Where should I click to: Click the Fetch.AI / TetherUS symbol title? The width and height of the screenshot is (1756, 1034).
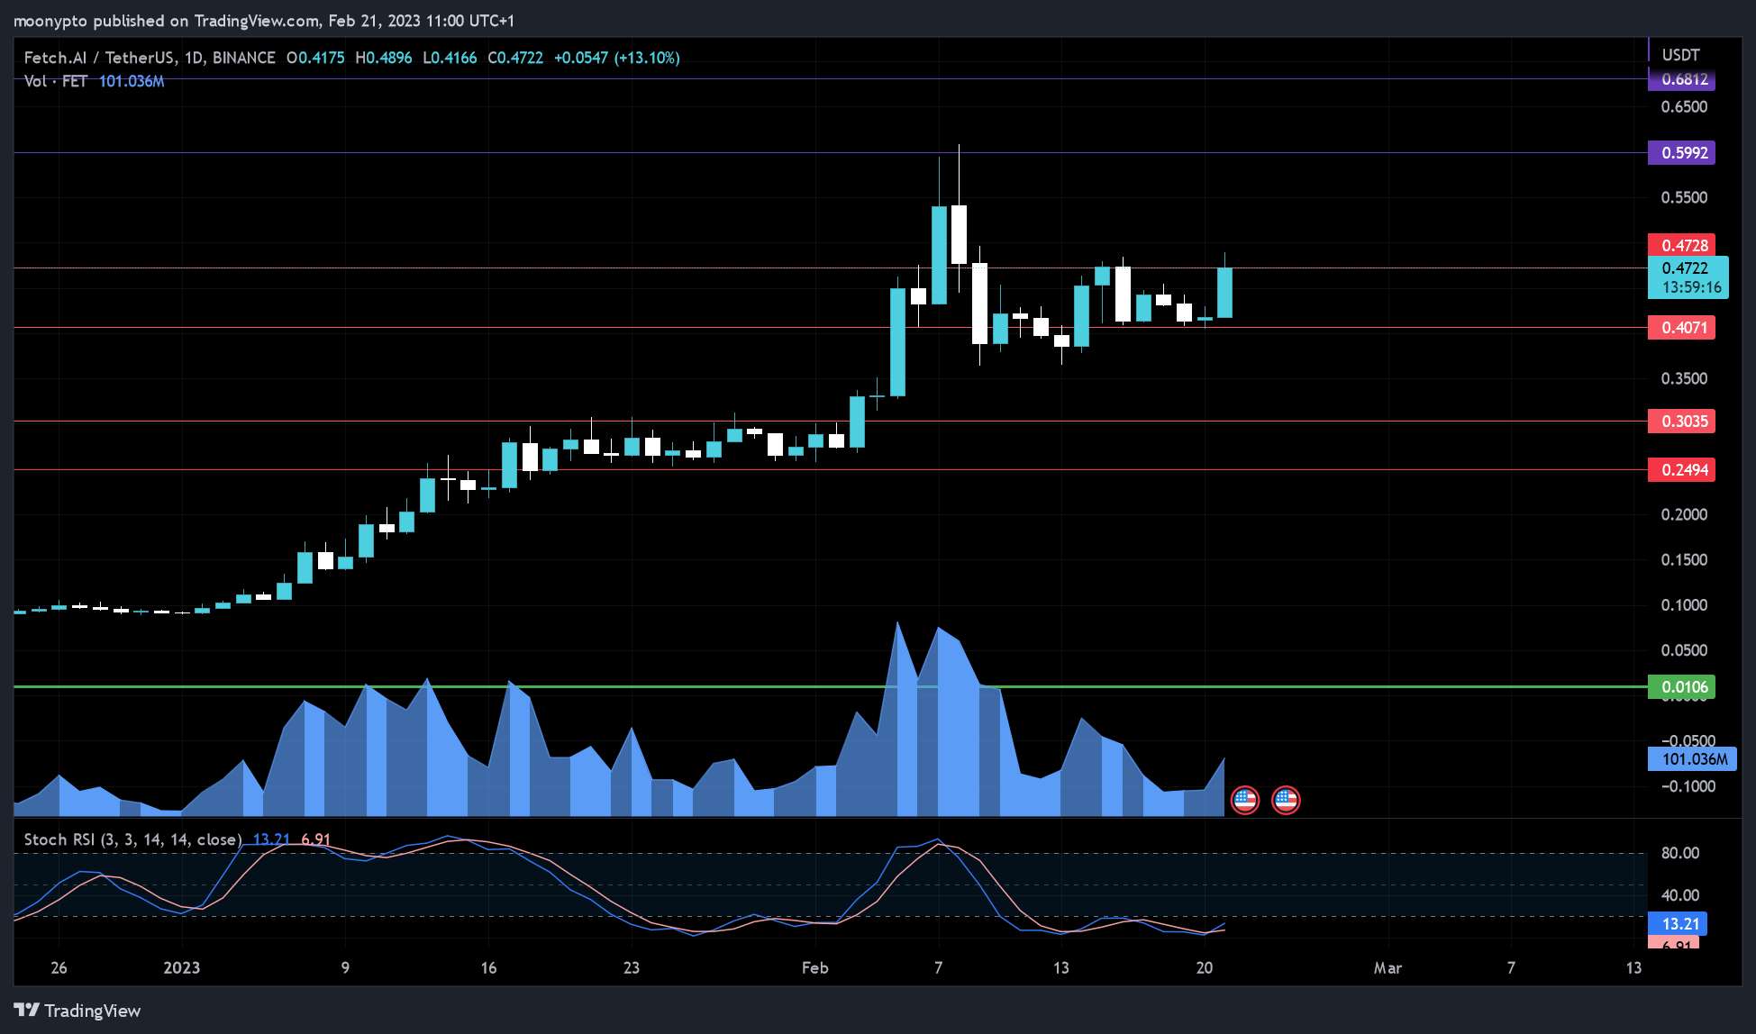(150, 58)
